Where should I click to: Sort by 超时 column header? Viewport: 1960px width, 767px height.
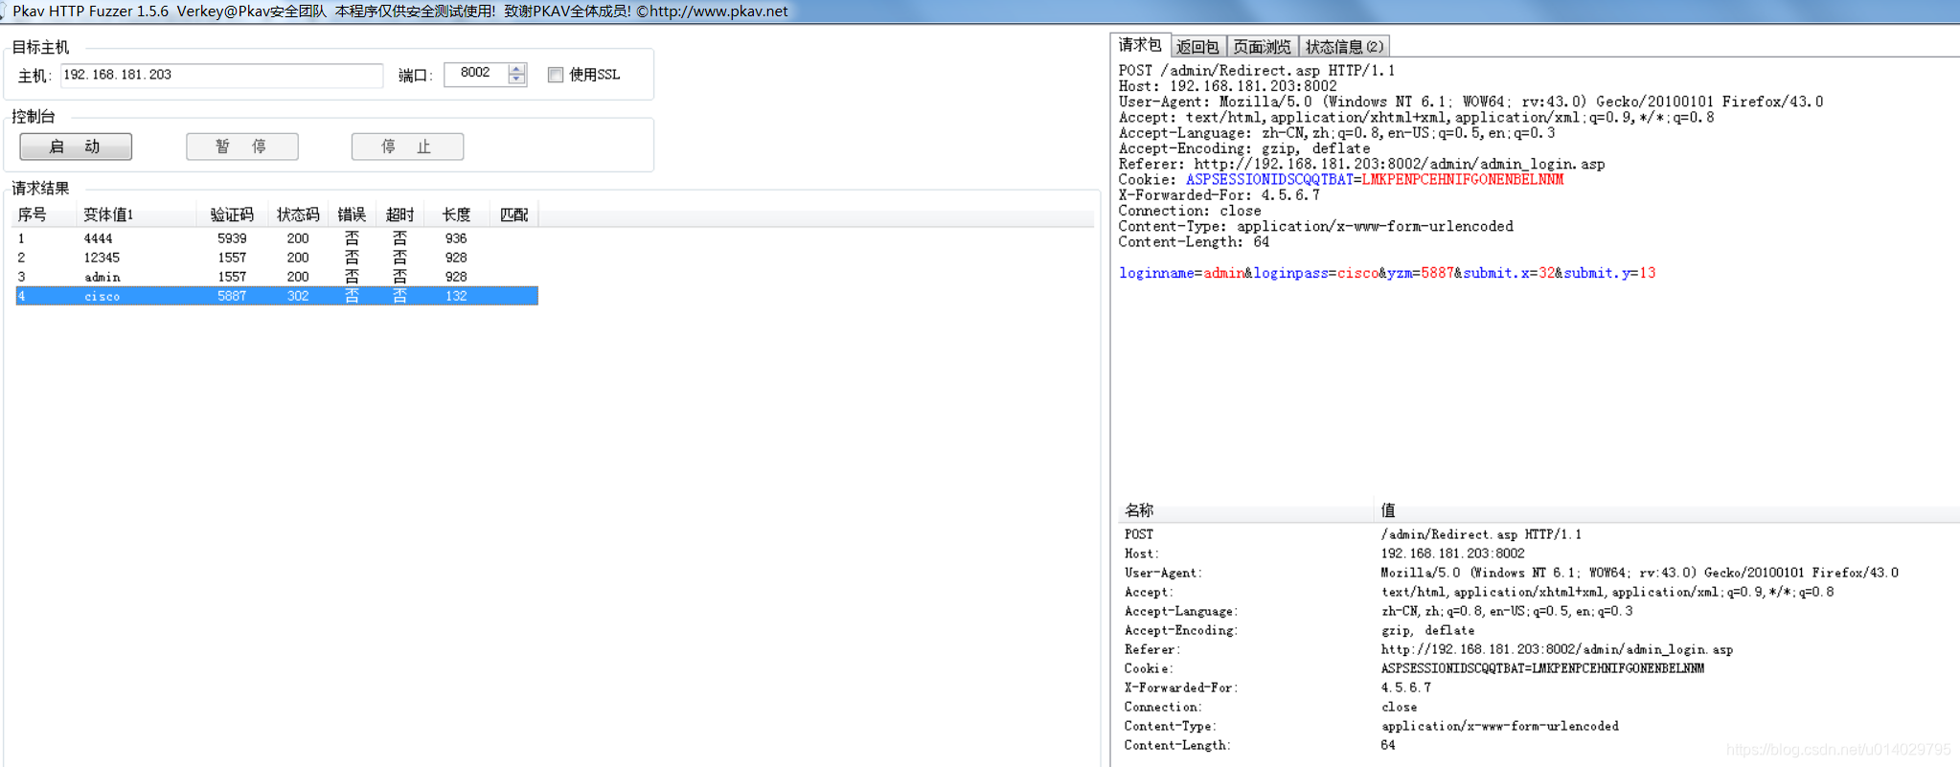click(x=399, y=214)
